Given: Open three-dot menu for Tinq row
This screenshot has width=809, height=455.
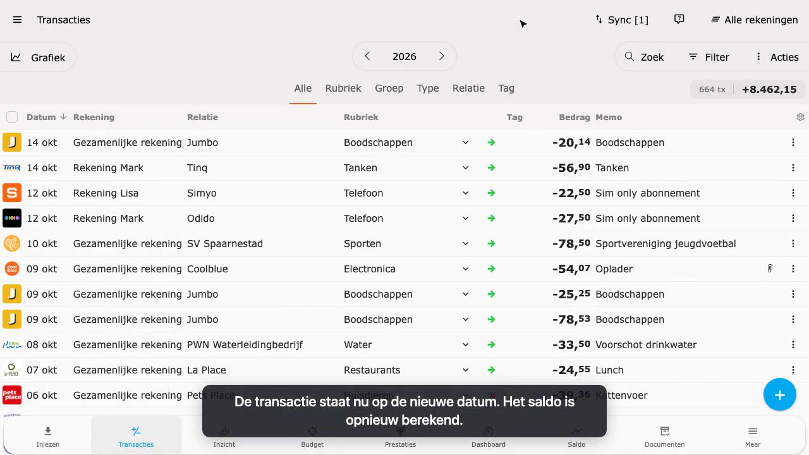Looking at the screenshot, I should (x=793, y=167).
